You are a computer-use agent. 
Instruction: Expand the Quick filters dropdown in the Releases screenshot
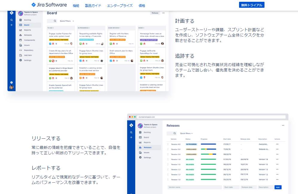tap(186, 133)
